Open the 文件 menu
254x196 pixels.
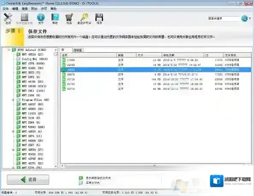[x=6, y=9]
